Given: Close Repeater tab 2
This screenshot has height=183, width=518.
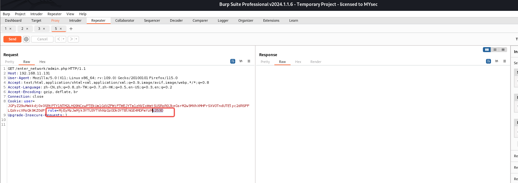Looking at the screenshot, I should click(27, 29).
